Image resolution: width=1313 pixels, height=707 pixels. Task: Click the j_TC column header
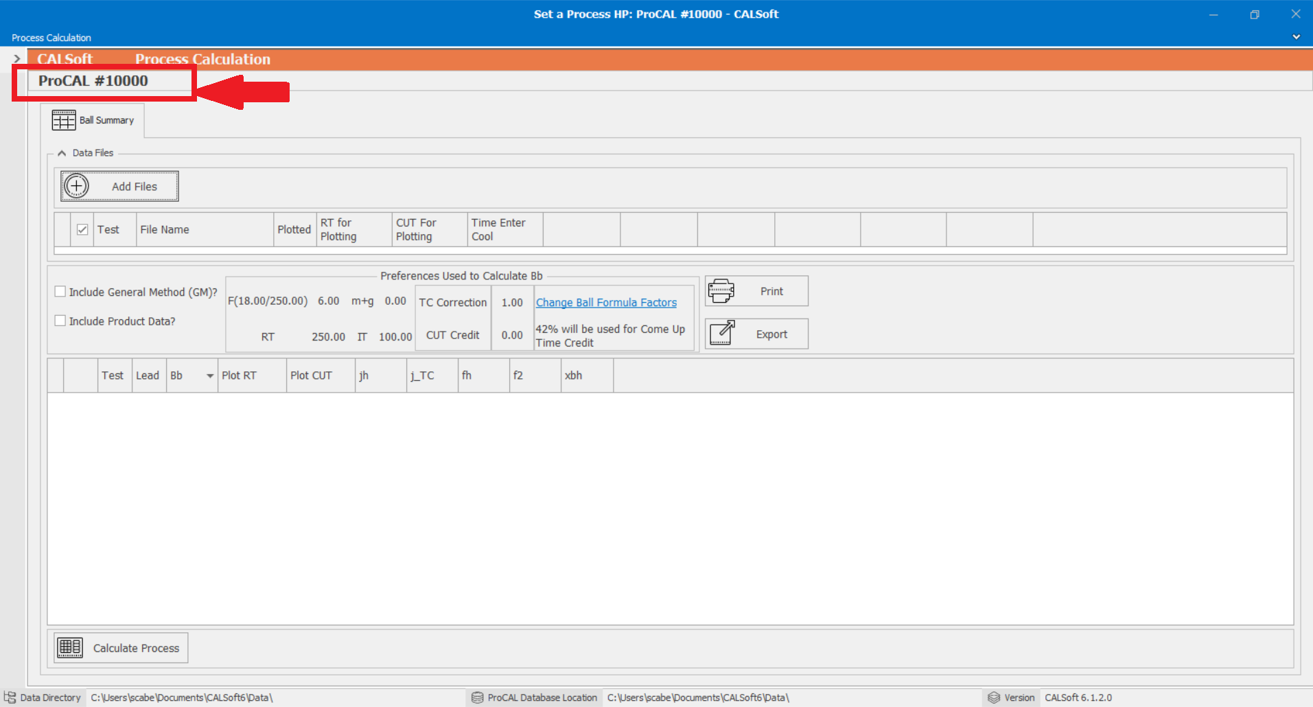(432, 375)
